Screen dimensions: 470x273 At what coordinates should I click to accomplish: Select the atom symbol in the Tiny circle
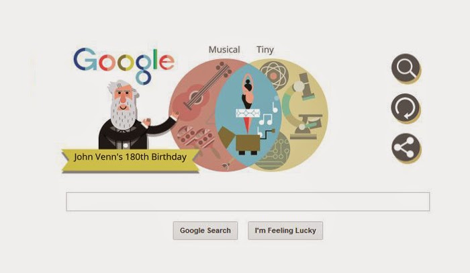(x=274, y=75)
